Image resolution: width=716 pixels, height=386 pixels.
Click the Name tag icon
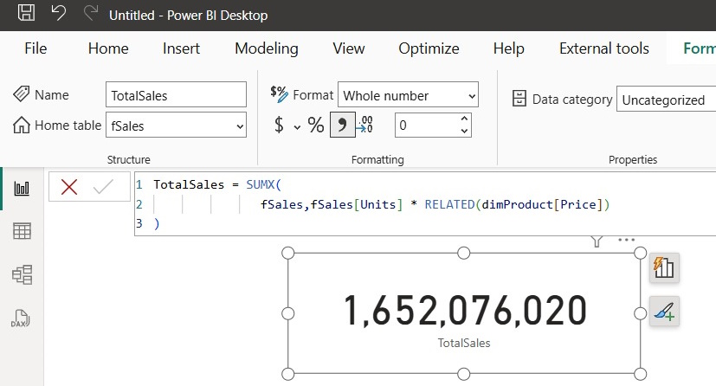[21, 94]
